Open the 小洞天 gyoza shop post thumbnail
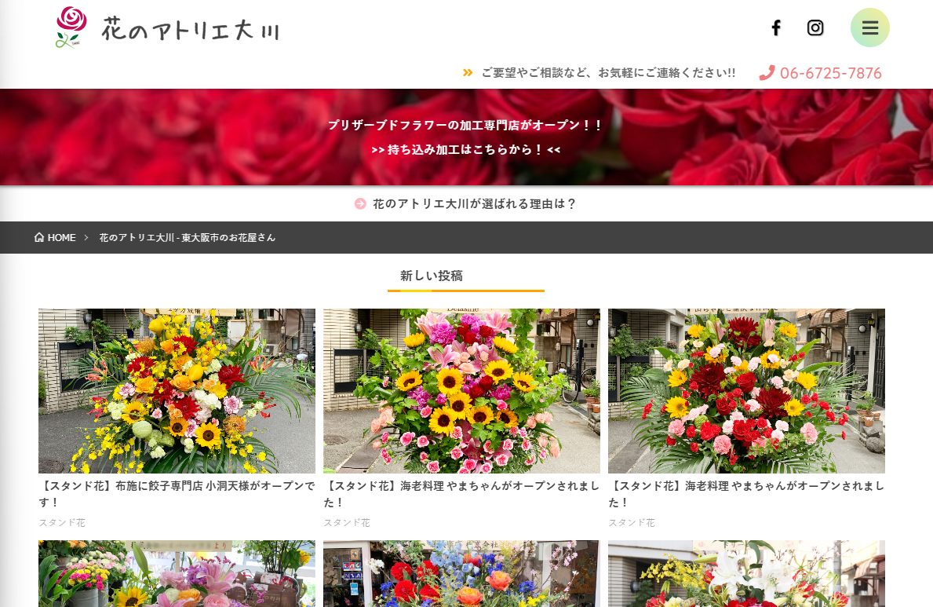933x607 pixels. coord(177,390)
